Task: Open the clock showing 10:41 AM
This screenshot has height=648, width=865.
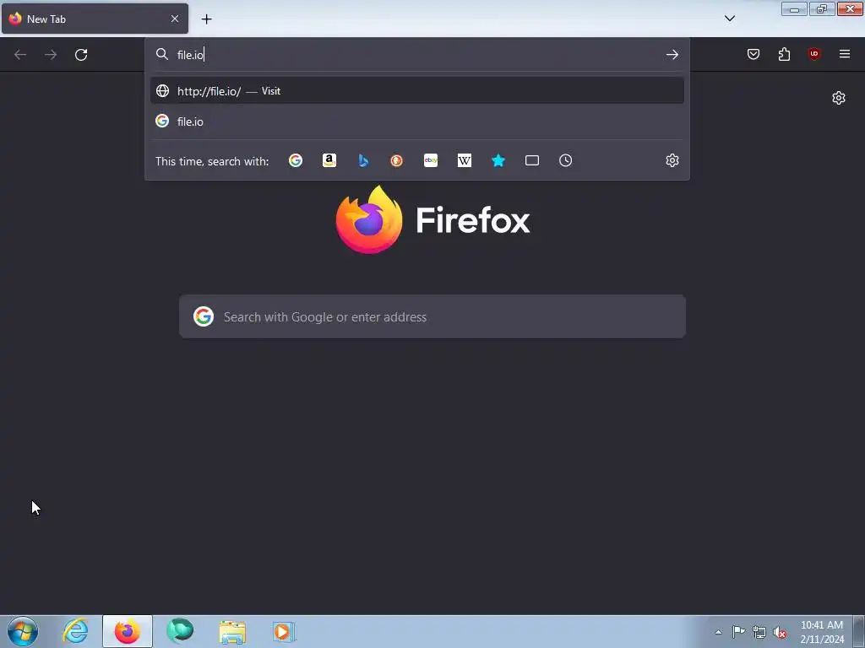Action: [x=822, y=632]
